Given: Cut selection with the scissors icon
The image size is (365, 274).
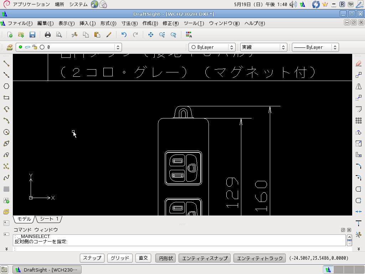Looking at the screenshot, I should [x=74, y=35].
